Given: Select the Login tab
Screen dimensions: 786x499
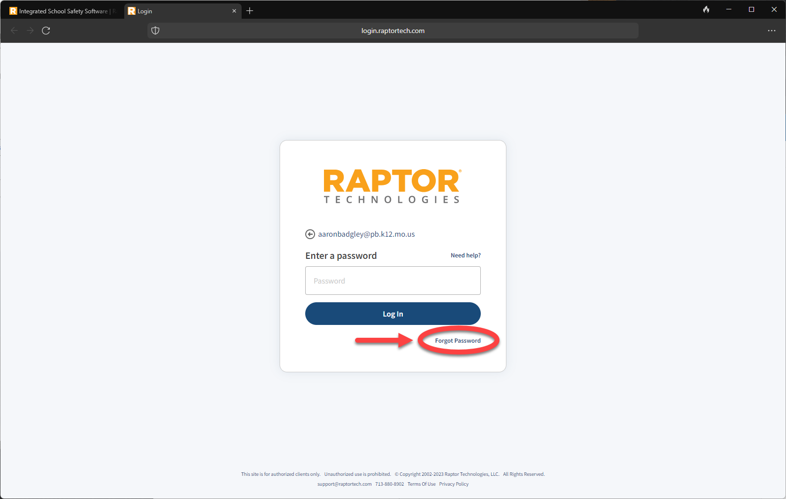Looking at the screenshot, I should 182,11.
